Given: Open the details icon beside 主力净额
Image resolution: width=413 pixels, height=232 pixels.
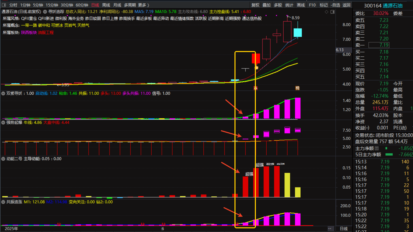Looking at the screenshot, I should pyautogui.click(x=377, y=148).
